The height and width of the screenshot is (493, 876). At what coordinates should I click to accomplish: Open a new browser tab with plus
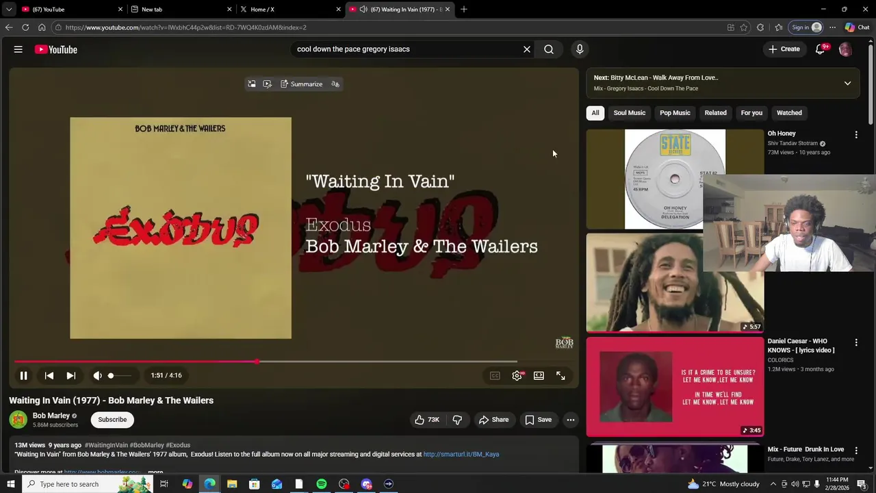(x=464, y=9)
